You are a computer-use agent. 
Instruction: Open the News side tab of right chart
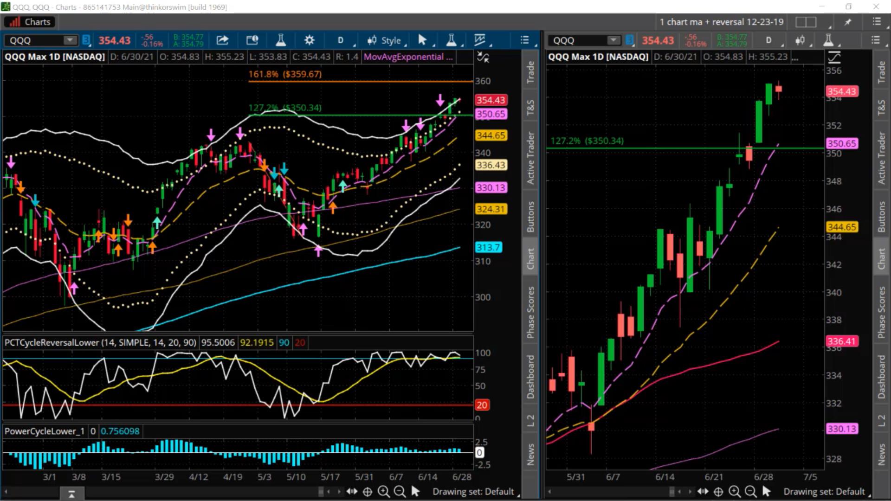click(x=881, y=454)
